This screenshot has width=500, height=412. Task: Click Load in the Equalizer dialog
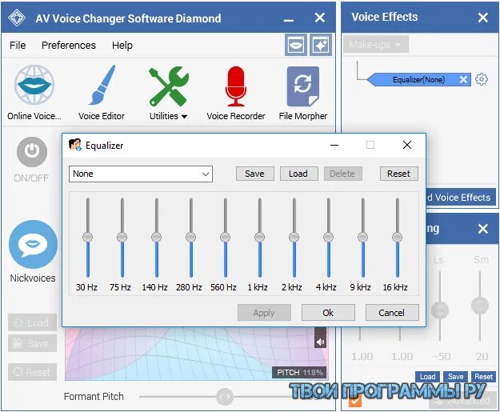point(298,174)
